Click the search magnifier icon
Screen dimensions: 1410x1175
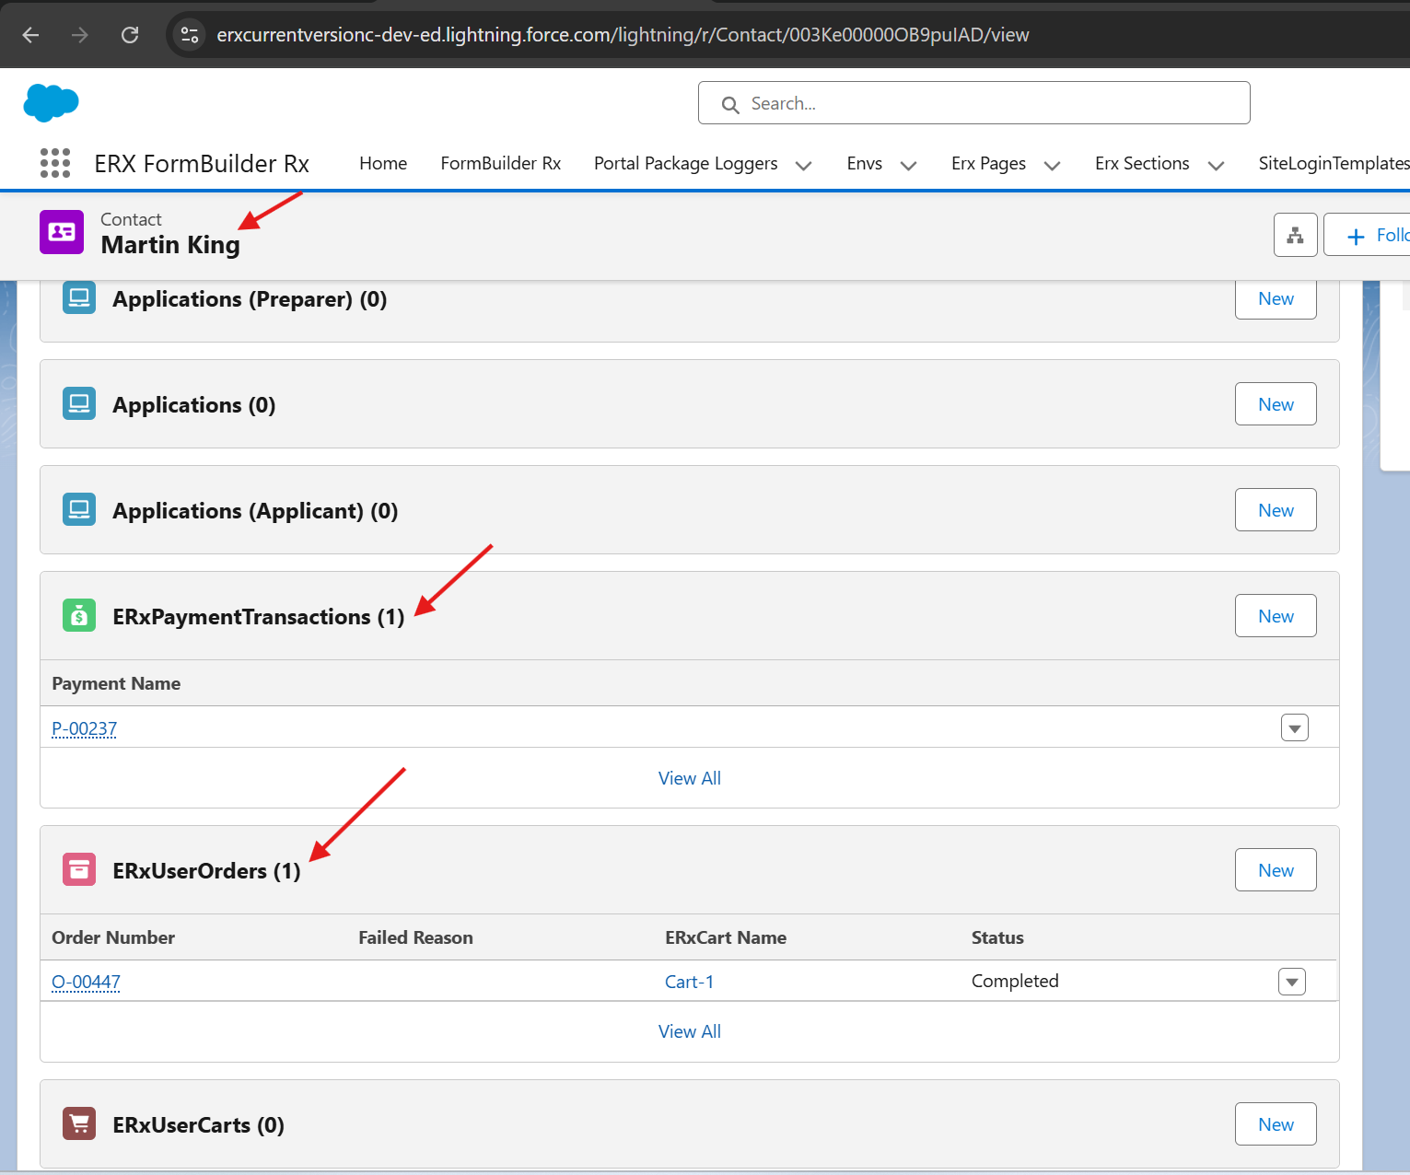730,104
